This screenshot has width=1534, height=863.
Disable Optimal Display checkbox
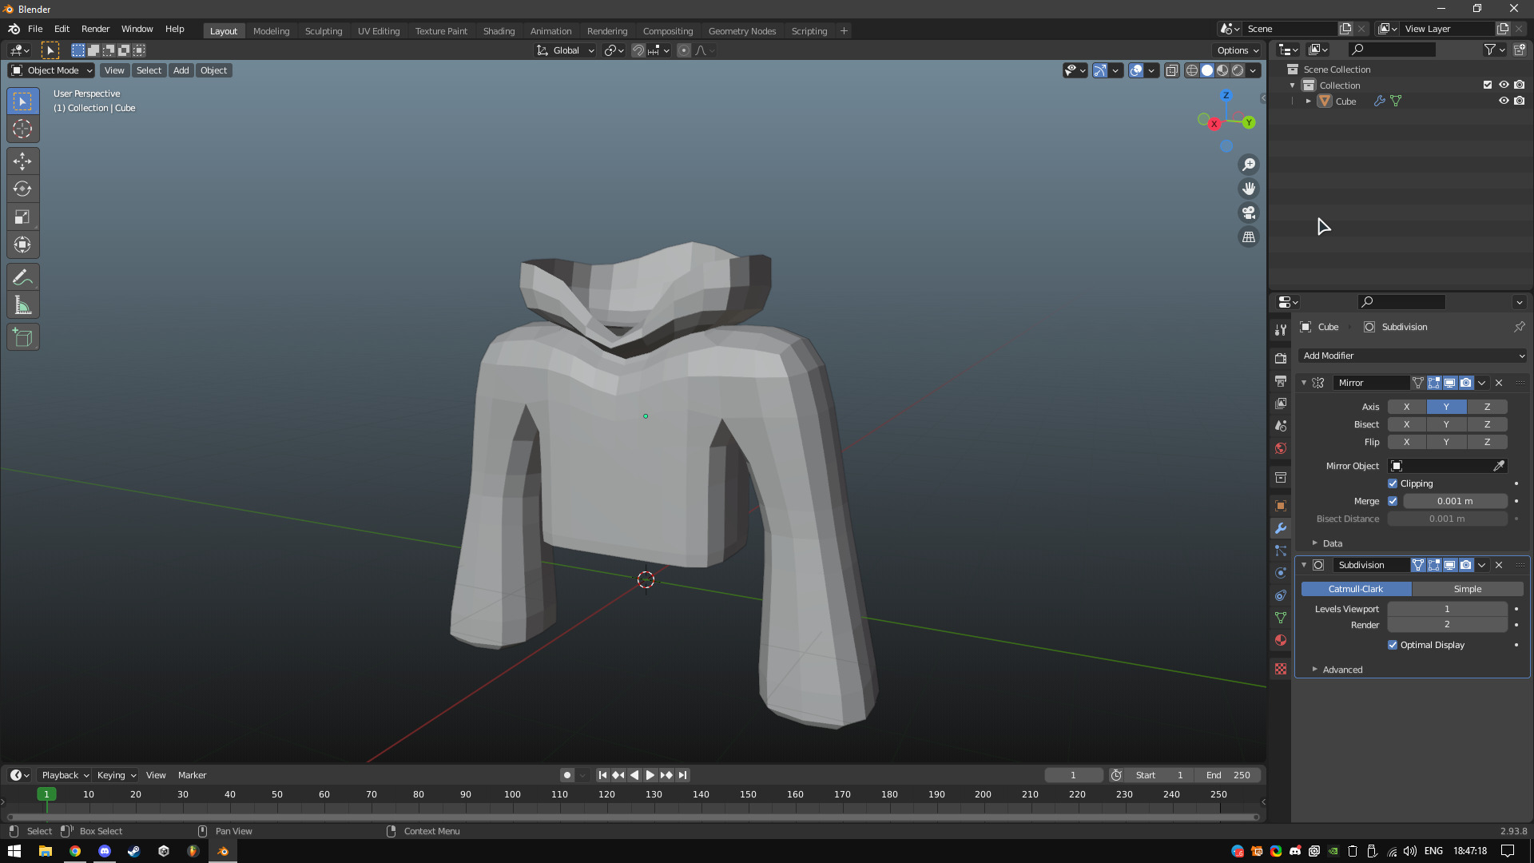tap(1393, 645)
